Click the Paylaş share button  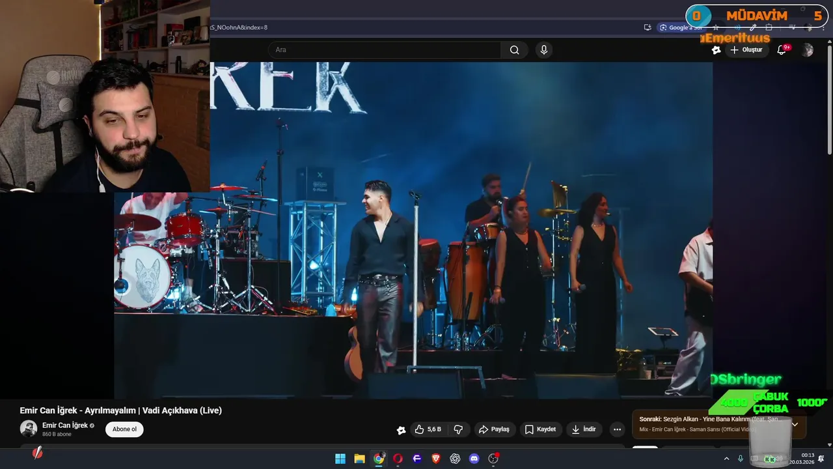click(494, 429)
